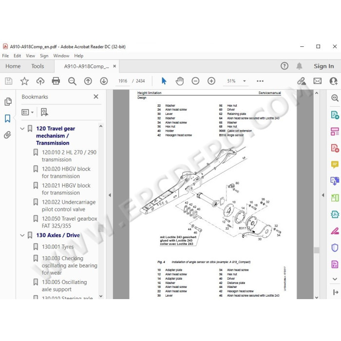Open the Comment tool in right pane
The width and height of the screenshot is (341, 341).
click(x=335, y=165)
